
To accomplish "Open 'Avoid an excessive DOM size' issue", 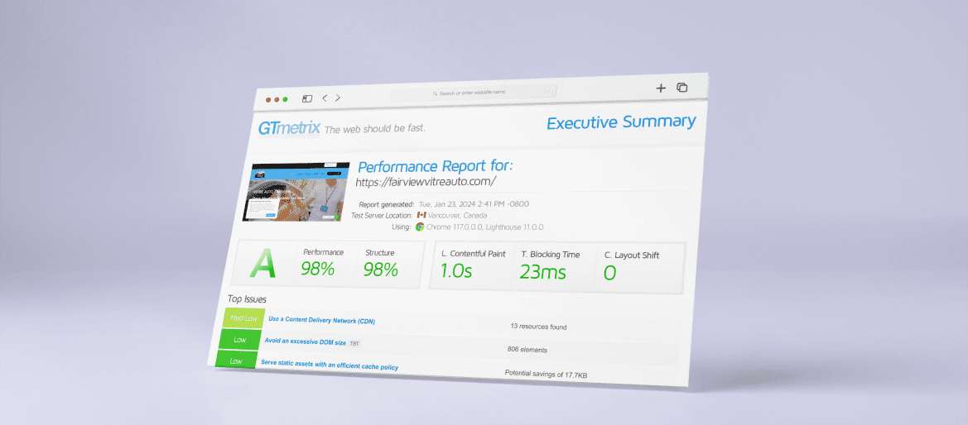I will pyautogui.click(x=304, y=341).
